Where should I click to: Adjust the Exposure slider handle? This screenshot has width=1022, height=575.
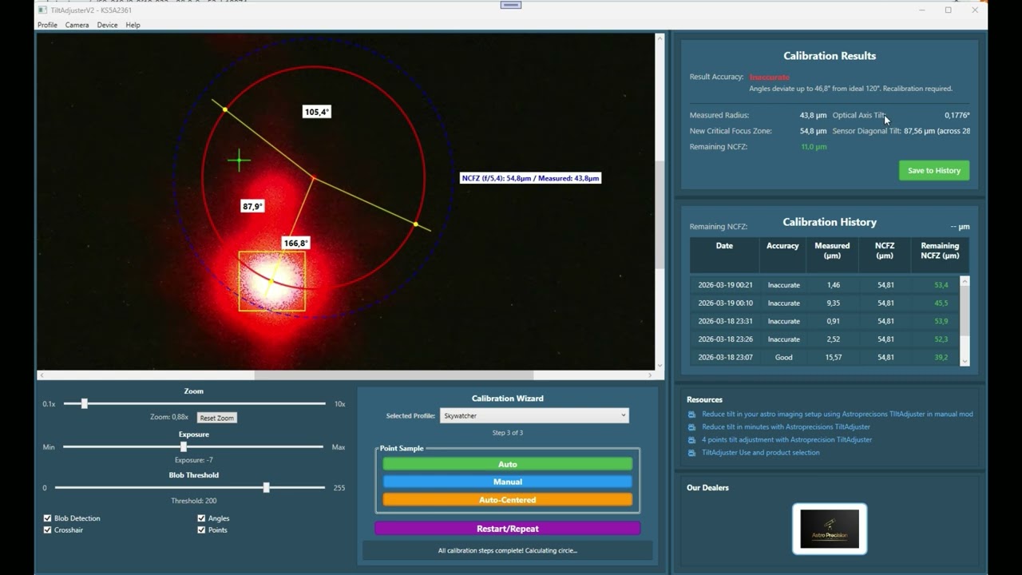(183, 446)
